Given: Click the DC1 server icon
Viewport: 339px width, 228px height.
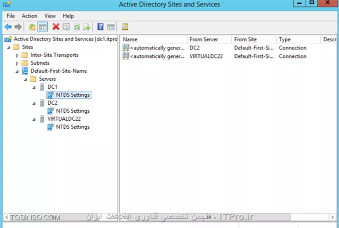Looking at the screenshot, I should pyautogui.click(x=42, y=87).
